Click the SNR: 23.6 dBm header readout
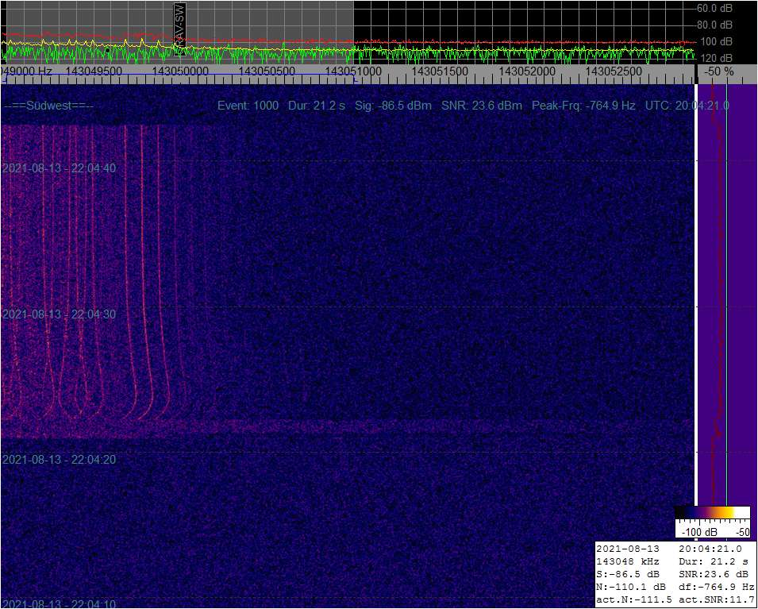 click(482, 106)
